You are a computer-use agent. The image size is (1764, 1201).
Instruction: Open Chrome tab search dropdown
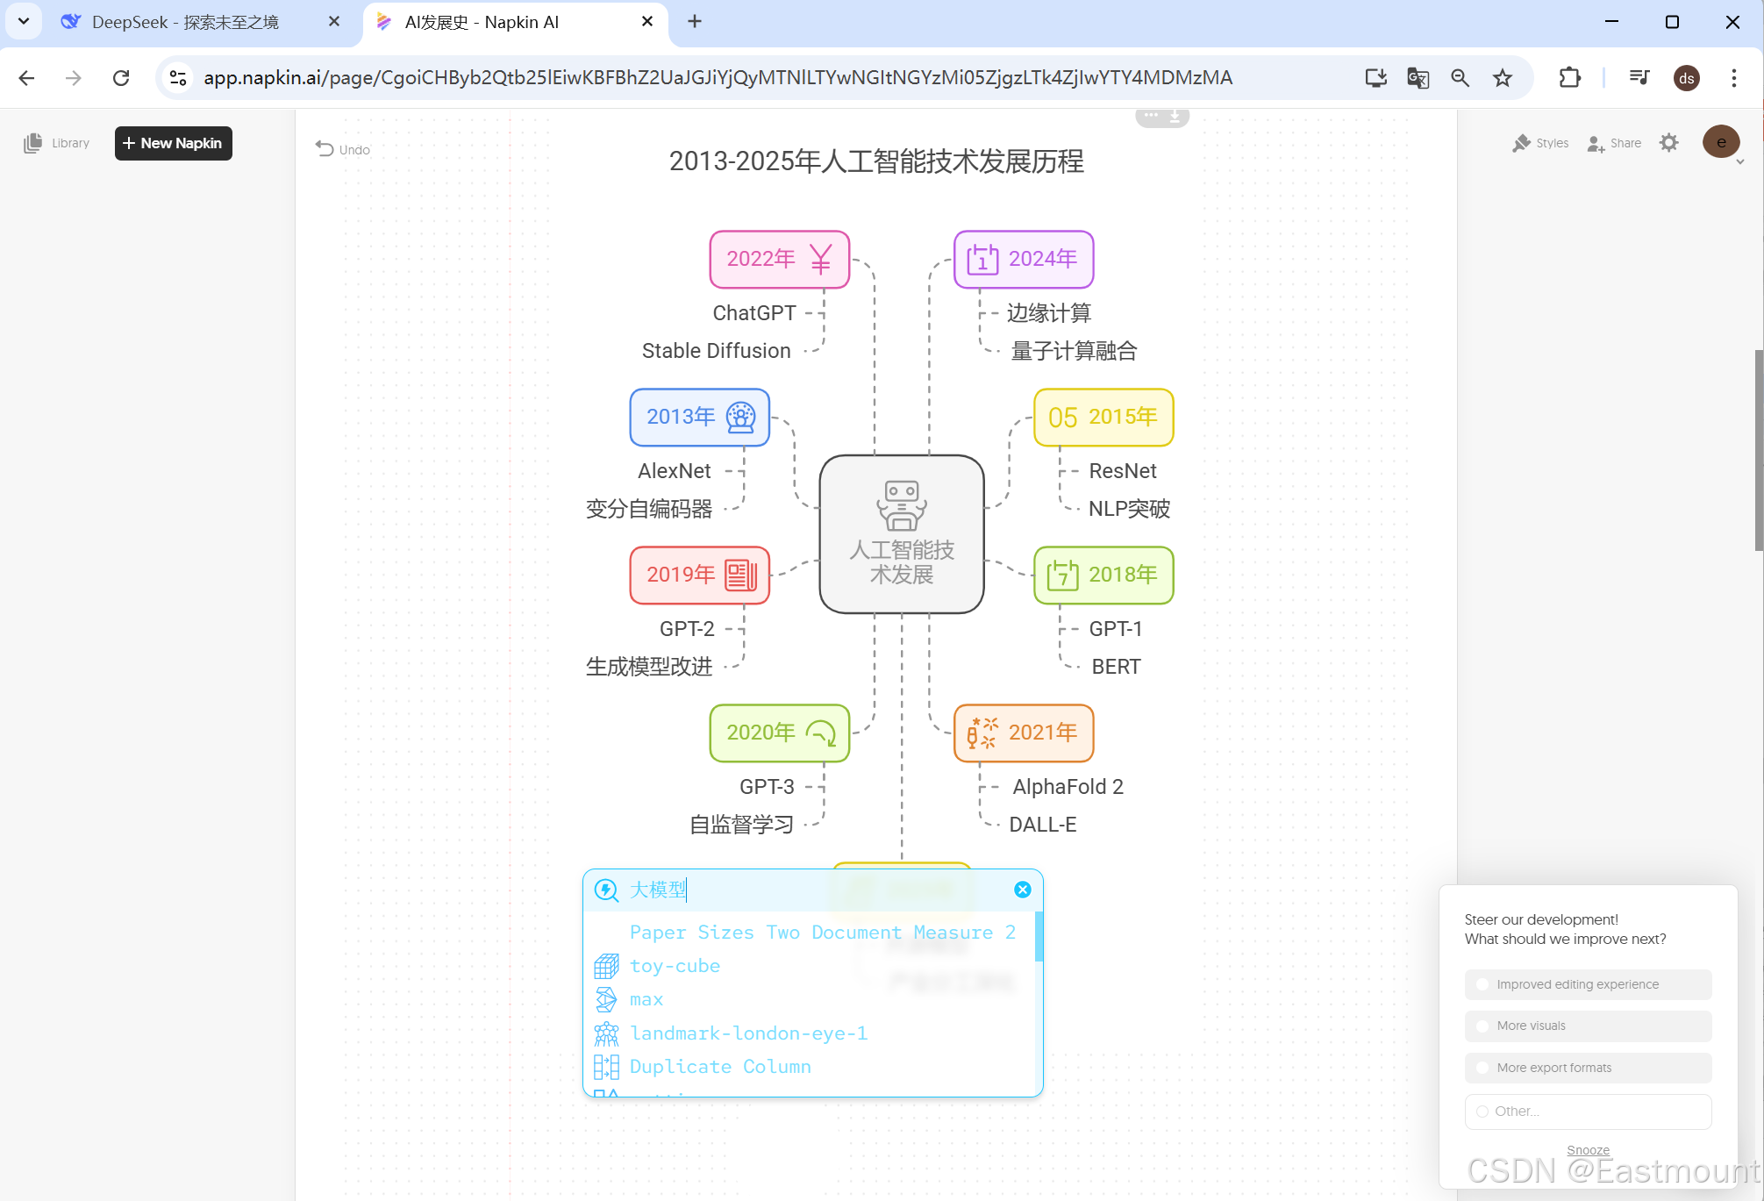24,21
